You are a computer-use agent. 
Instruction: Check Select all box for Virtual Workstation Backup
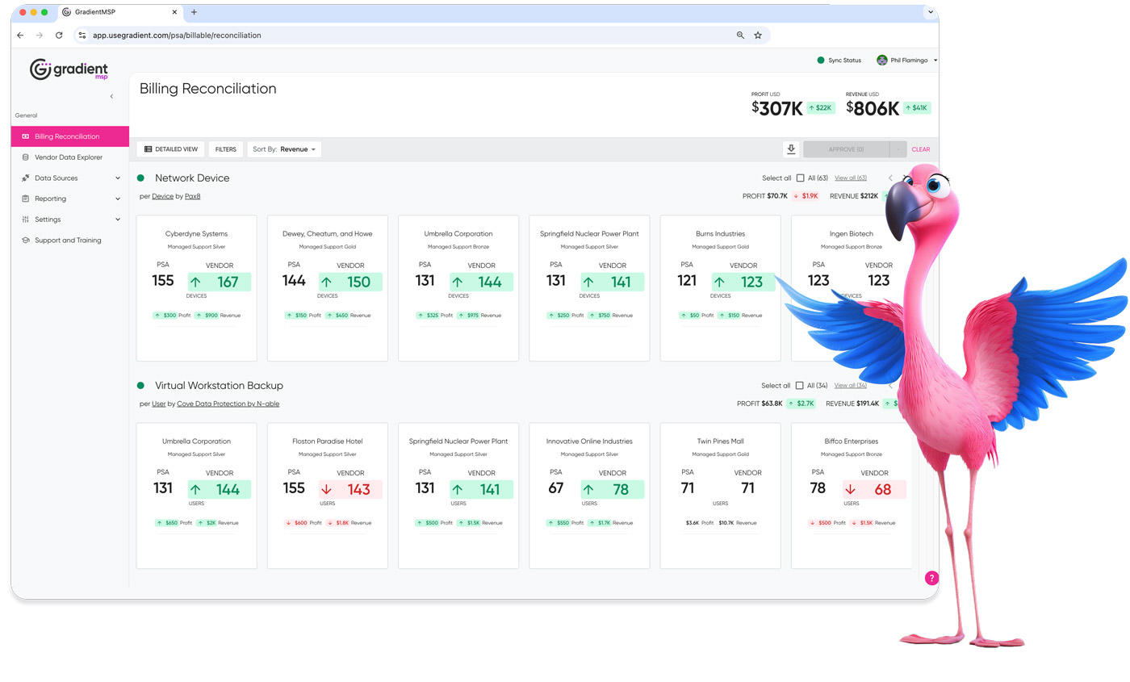tap(800, 386)
